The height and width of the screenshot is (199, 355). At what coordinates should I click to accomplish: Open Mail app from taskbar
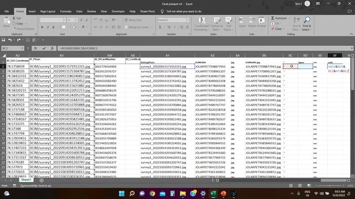coord(163,193)
